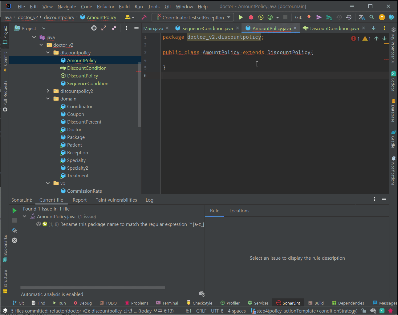Run with coverage icon
This screenshot has width=398, height=315.
click(261, 18)
